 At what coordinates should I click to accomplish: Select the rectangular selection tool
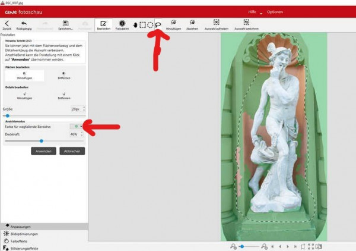pos(142,25)
